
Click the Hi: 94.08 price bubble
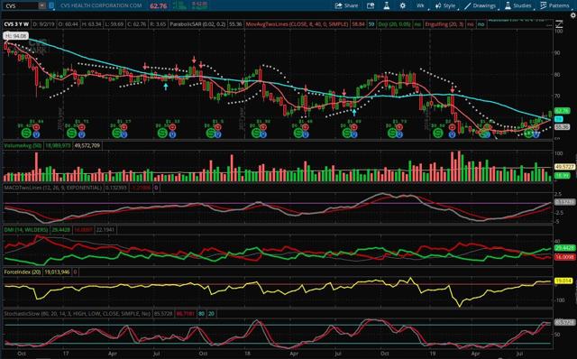[15, 36]
